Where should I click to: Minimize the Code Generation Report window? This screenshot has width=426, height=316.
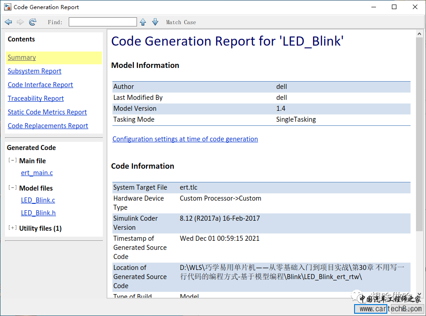click(x=374, y=7)
